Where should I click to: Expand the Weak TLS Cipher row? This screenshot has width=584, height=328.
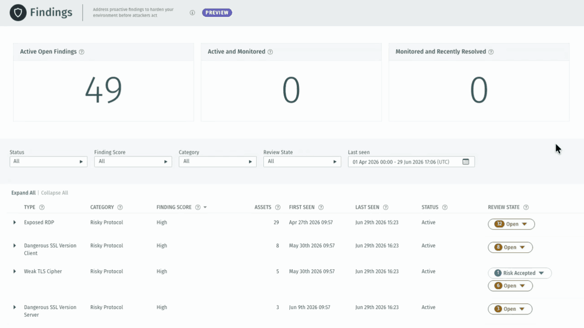coord(15,271)
